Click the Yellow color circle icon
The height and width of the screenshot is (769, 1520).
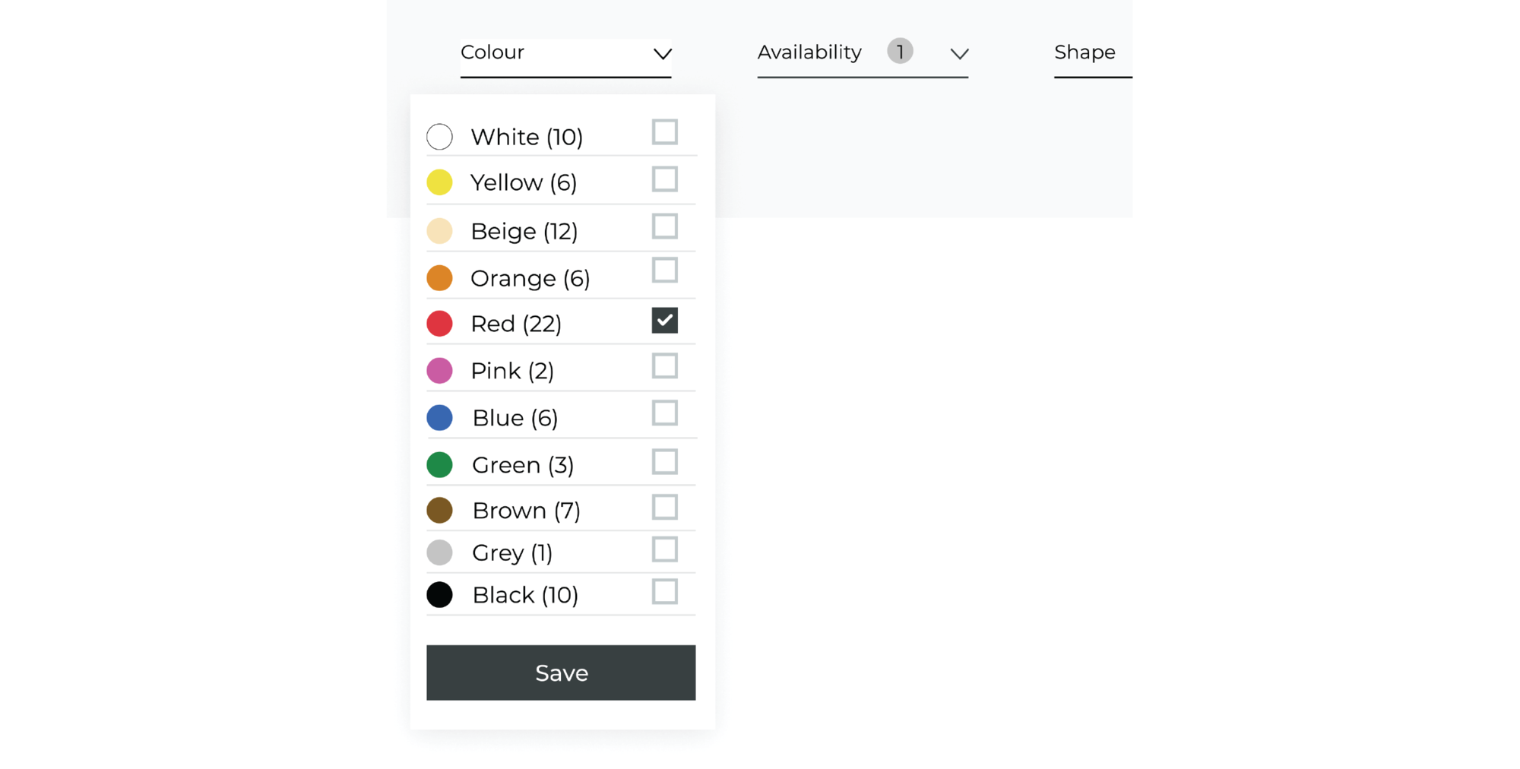pos(439,182)
